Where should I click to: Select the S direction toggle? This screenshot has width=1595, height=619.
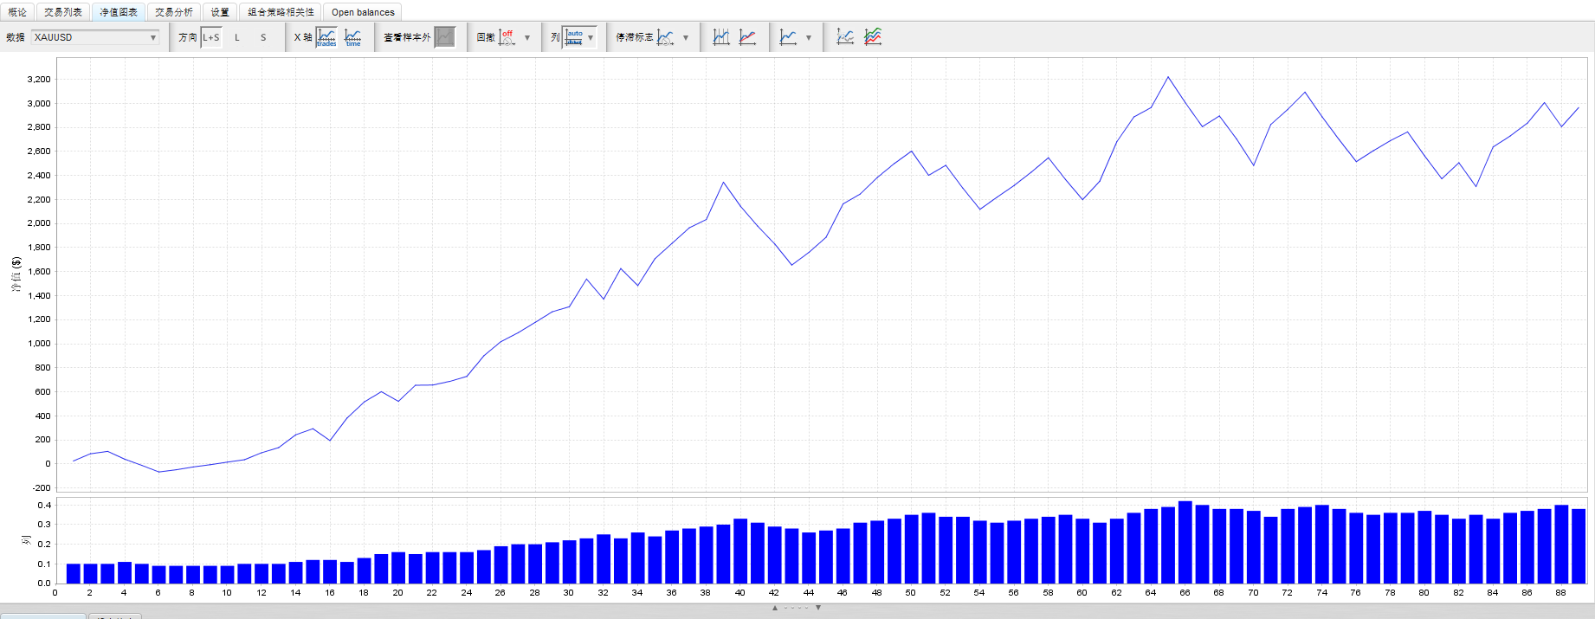263,37
